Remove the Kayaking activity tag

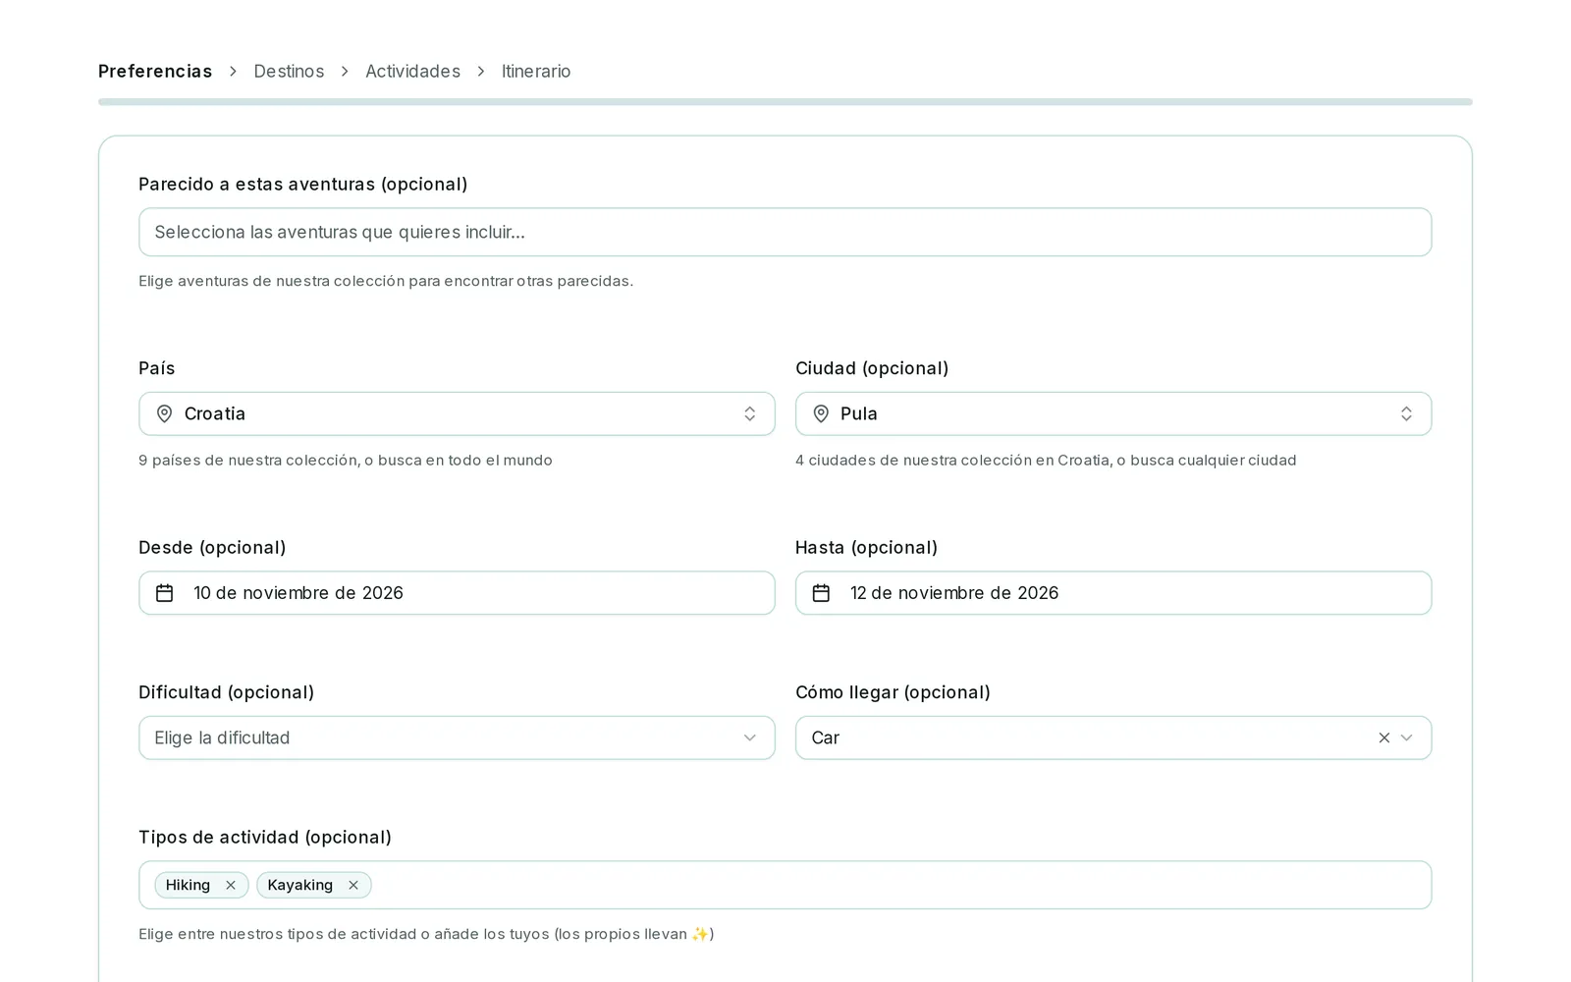click(353, 885)
